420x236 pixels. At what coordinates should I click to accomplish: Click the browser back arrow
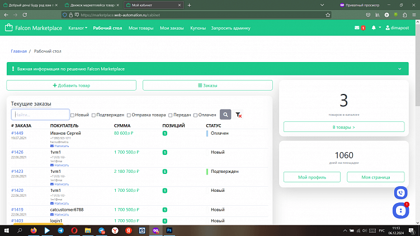click(x=6, y=15)
